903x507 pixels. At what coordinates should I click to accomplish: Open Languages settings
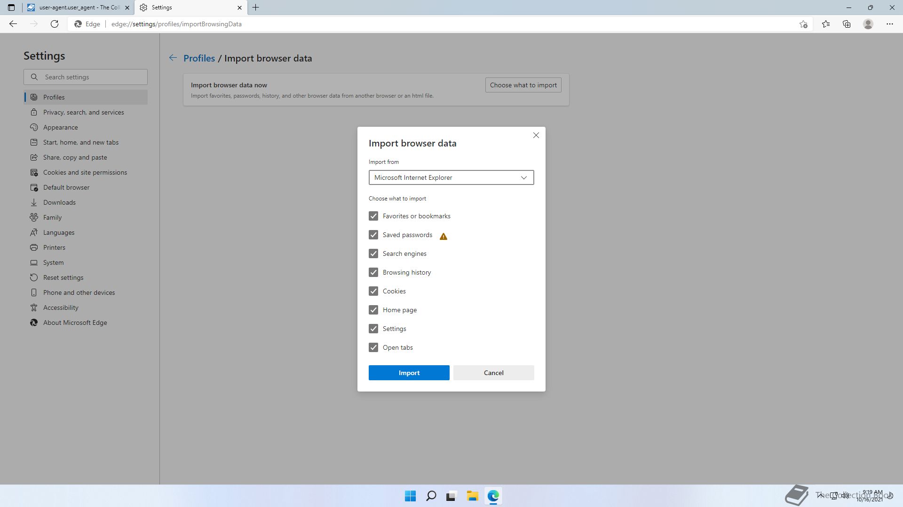(86, 232)
